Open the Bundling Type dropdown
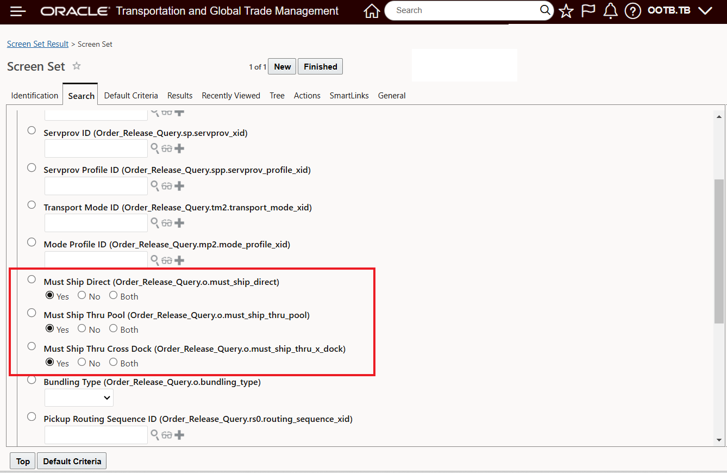The image size is (727, 473). 79,398
